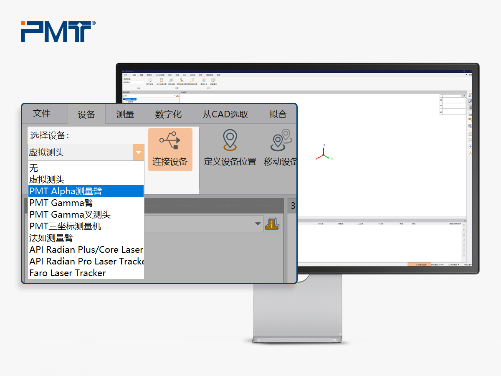Select 法如测量臂 in device list
This screenshot has width=501, height=376.
tap(86, 238)
